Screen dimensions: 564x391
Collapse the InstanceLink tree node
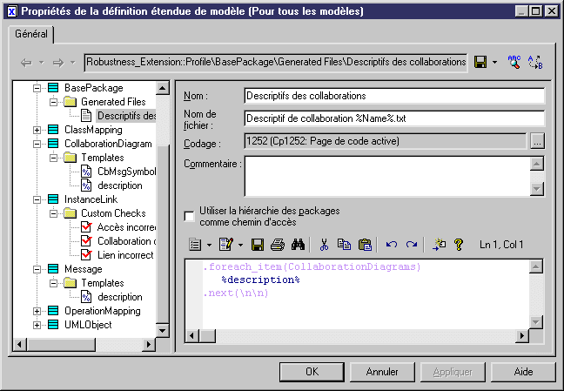[x=37, y=199]
